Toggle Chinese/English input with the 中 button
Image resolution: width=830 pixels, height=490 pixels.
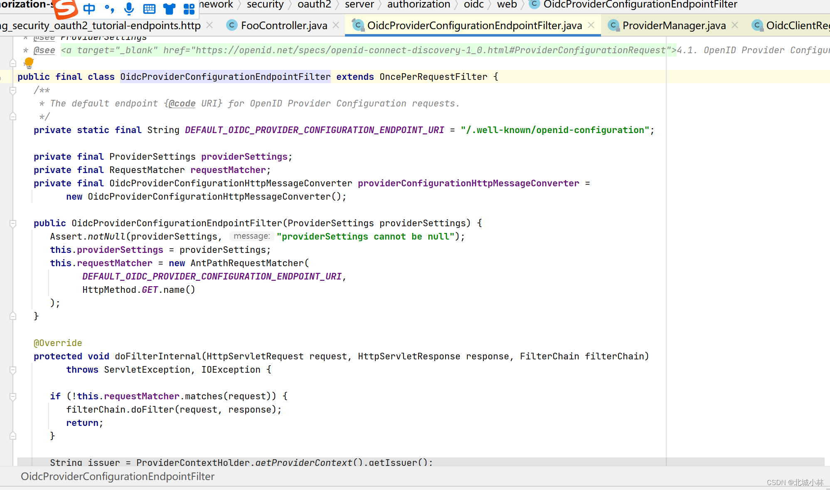pyautogui.click(x=89, y=8)
